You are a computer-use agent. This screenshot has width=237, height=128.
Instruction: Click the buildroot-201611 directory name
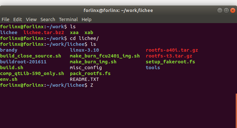pyautogui.click(x=23, y=62)
